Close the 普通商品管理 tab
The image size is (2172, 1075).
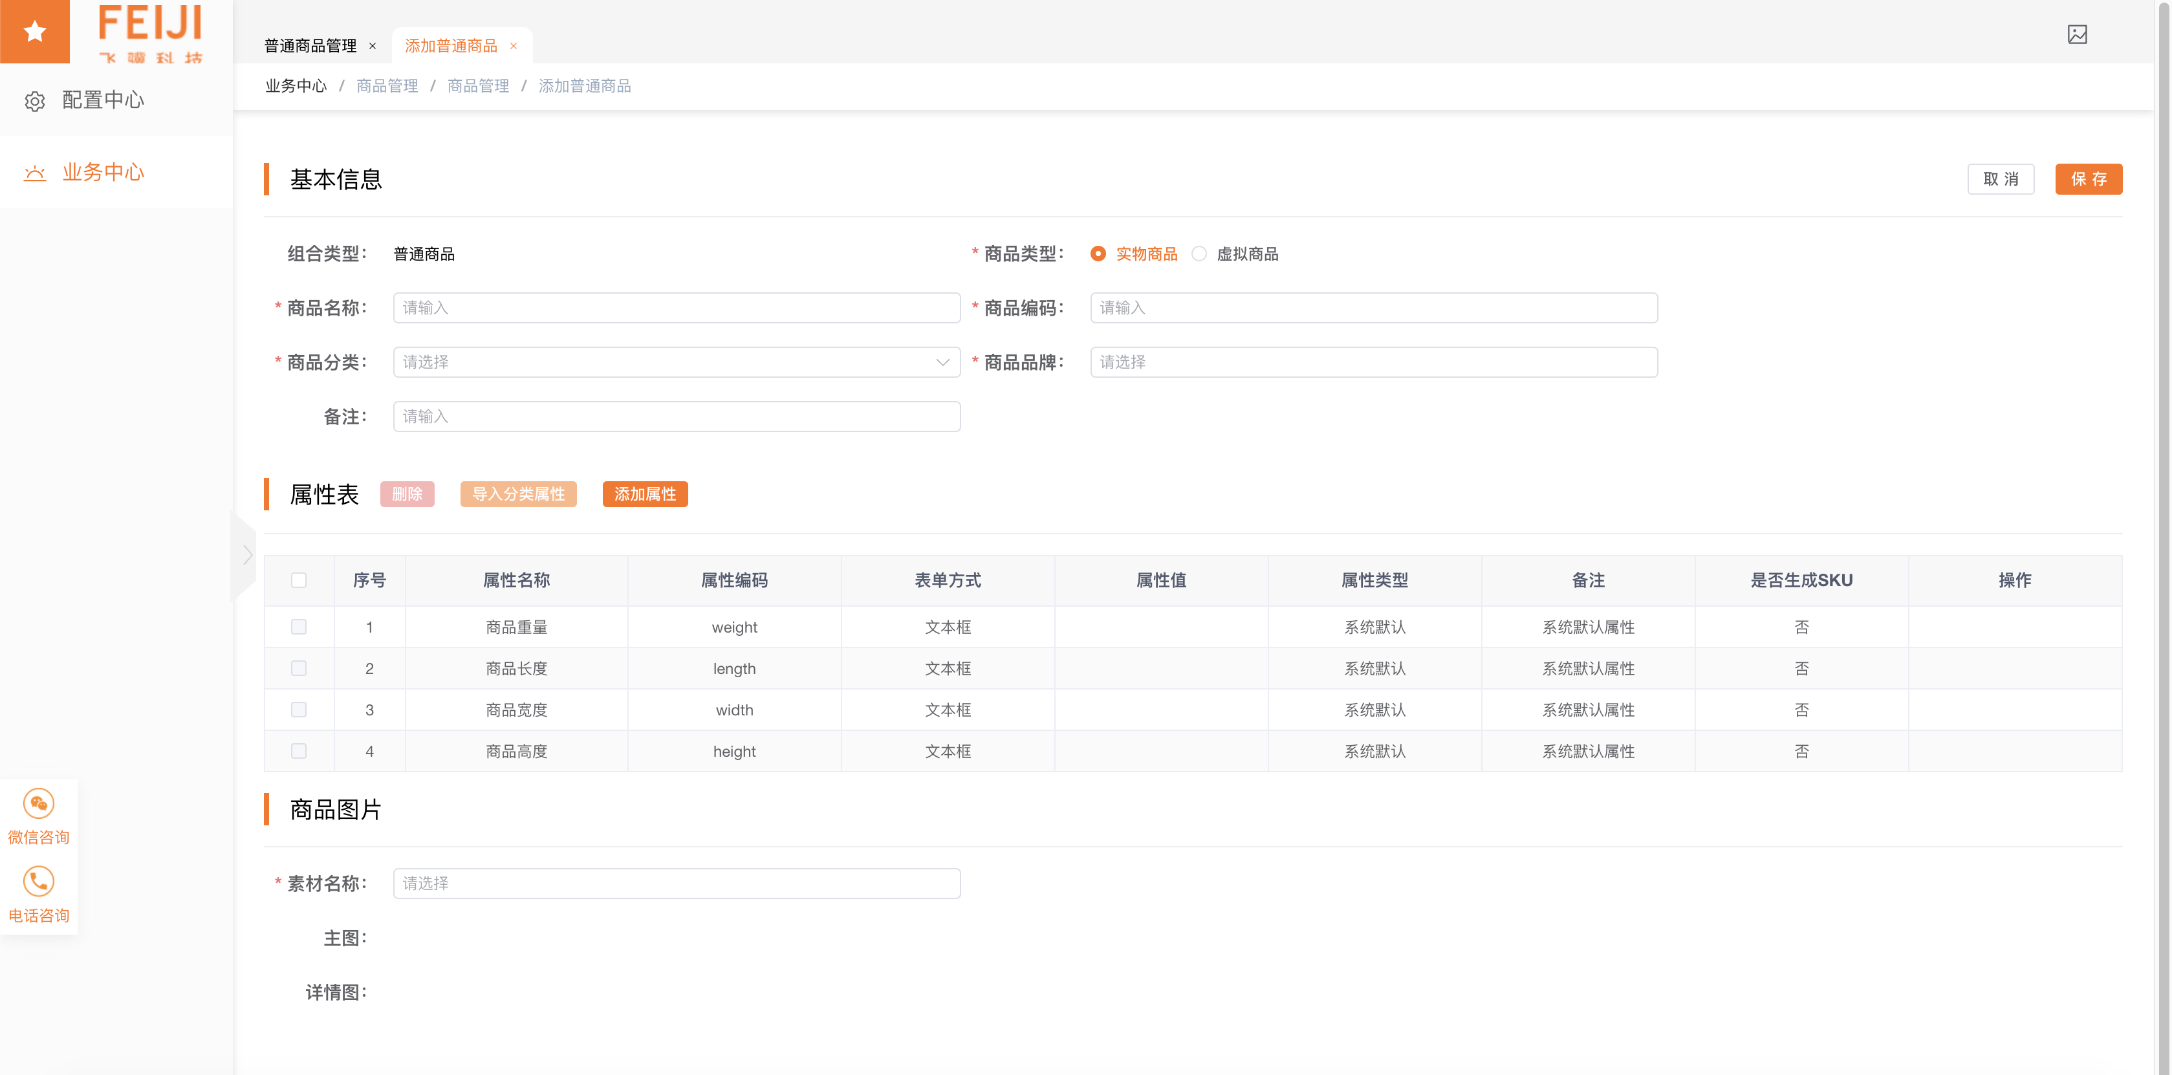pyautogui.click(x=373, y=47)
